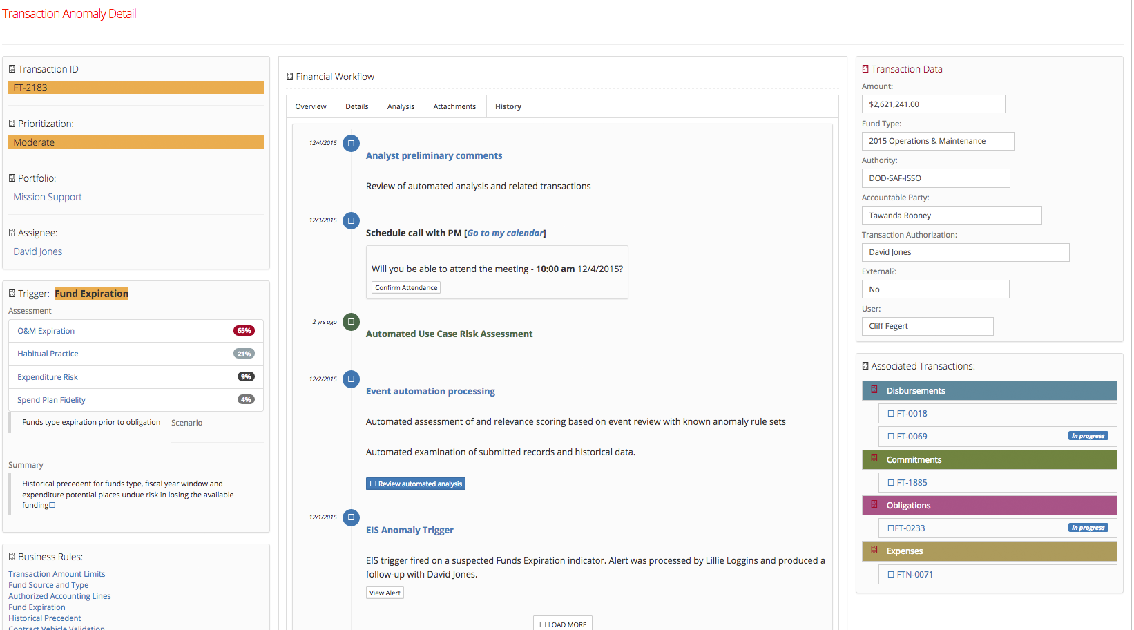
Task: Click the Obligations header icon
Action: click(874, 504)
